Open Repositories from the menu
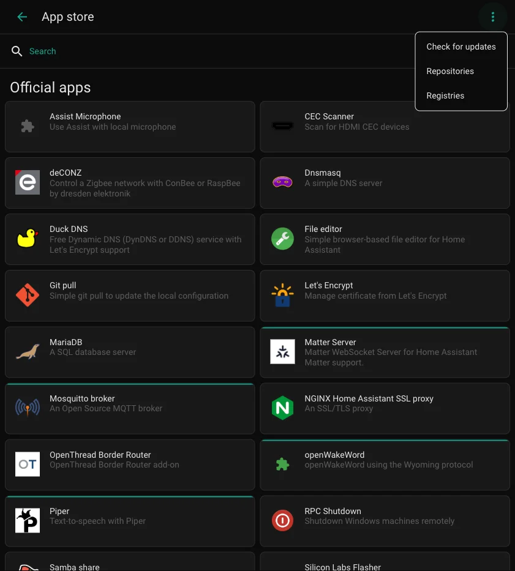Image resolution: width=515 pixels, height=571 pixels. click(450, 71)
